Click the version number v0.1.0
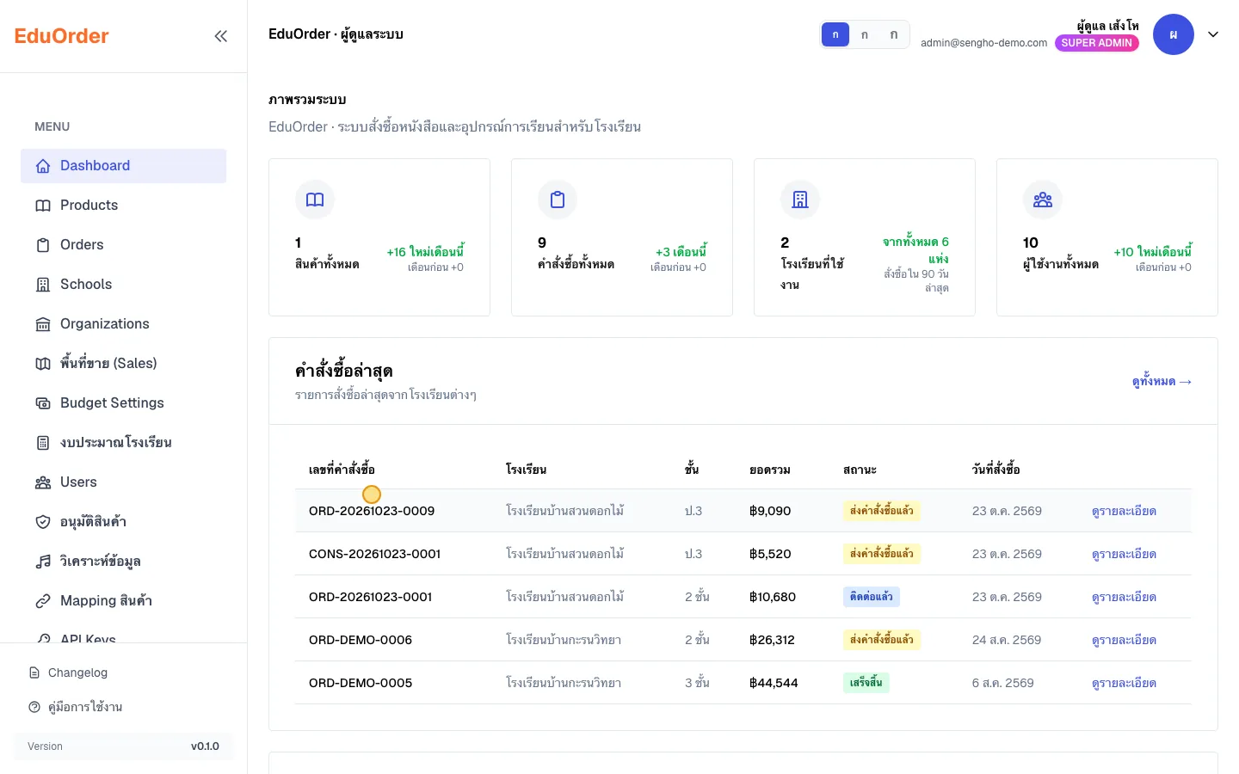Image resolution: width=1239 pixels, height=774 pixels. click(x=205, y=746)
